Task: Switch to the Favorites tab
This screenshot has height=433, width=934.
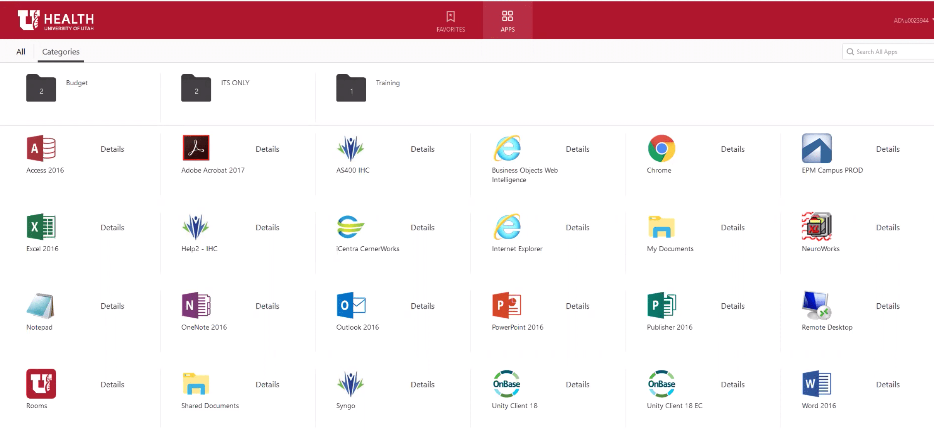Action: click(x=450, y=21)
